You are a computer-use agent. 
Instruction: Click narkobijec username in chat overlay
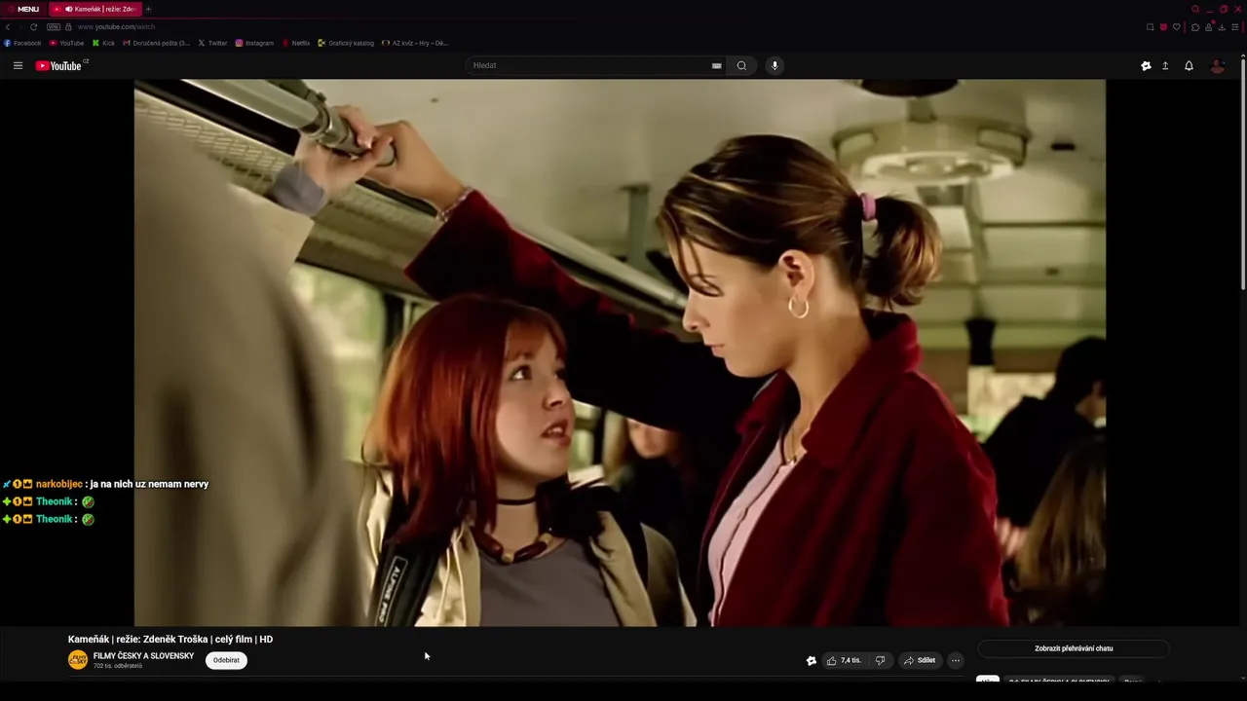59,484
